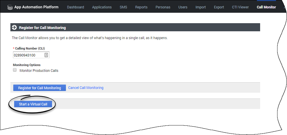Click the Calling Number (CLI) label
The image size is (287, 135).
point(30,48)
